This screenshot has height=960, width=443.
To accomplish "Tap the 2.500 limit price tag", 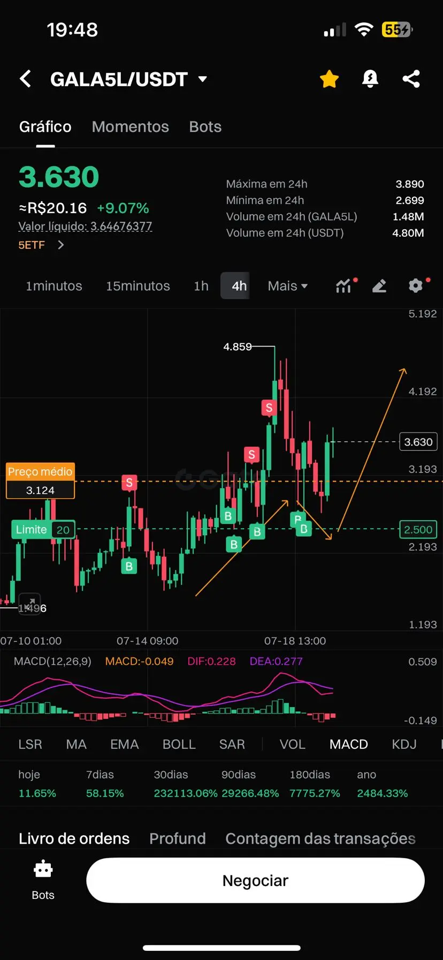I will click(418, 530).
